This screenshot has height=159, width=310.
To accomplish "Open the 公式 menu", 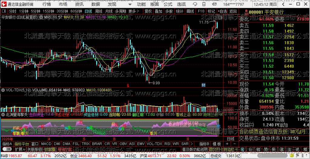I will click(168, 4).
